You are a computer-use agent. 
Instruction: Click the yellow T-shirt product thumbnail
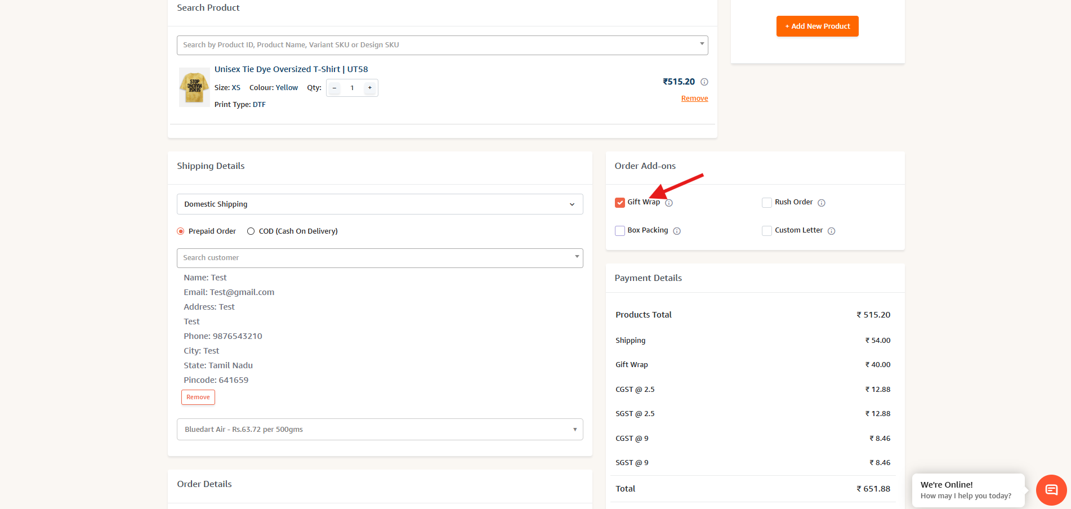click(x=194, y=87)
